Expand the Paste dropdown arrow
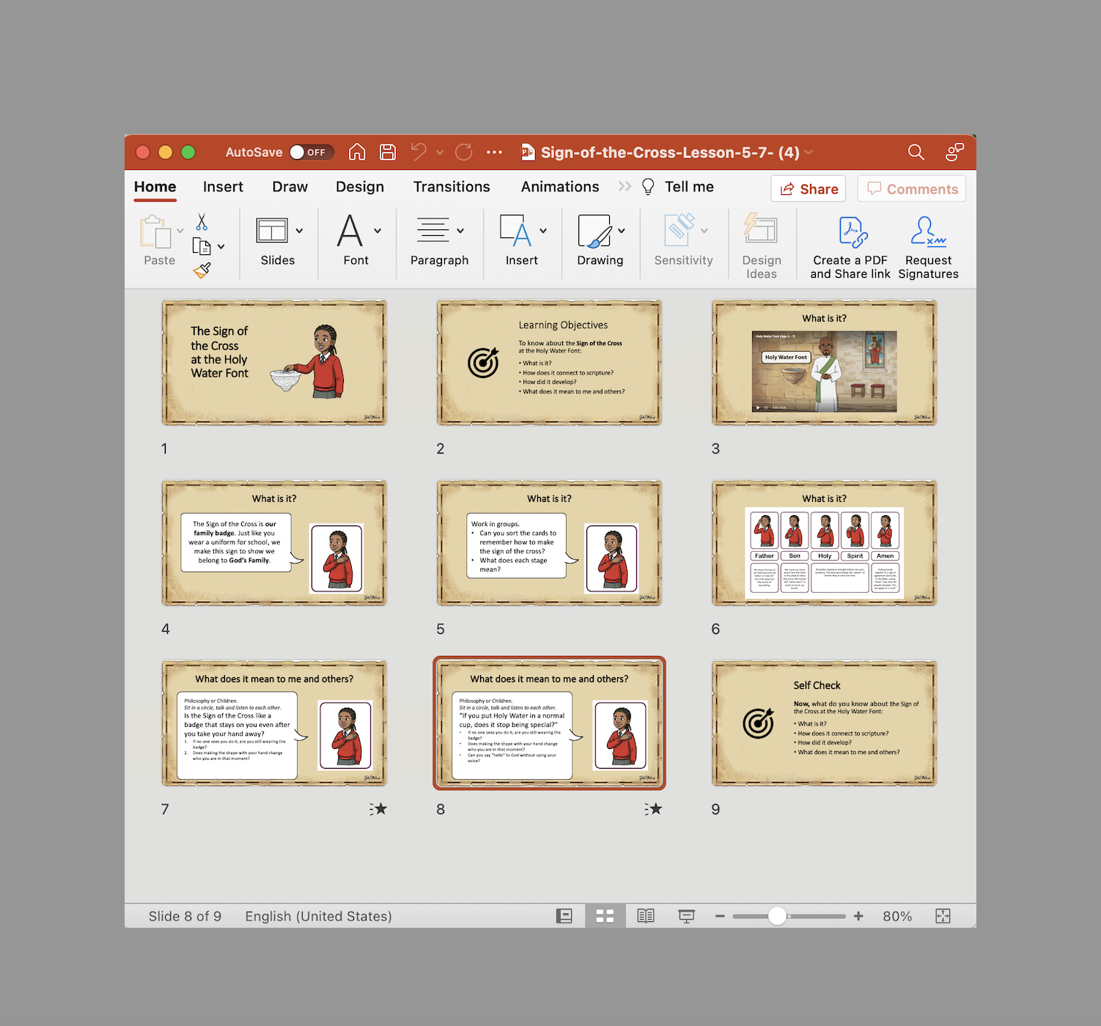The width and height of the screenshot is (1101, 1026). [x=180, y=231]
